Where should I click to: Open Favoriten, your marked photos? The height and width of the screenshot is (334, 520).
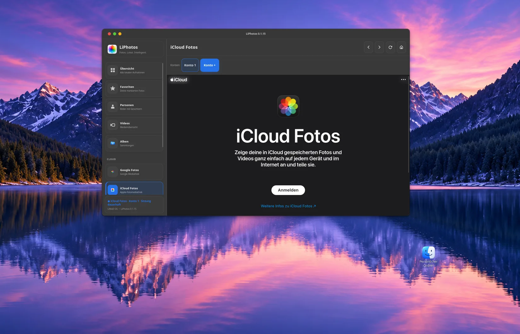[x=134, y=89]
